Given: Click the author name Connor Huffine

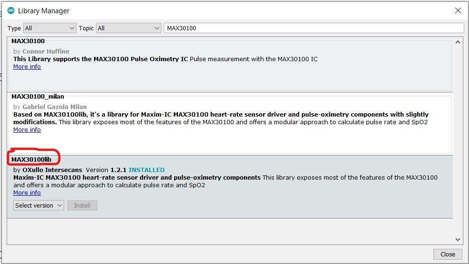Looking at the screenshot, I should (x=46, y=51).
